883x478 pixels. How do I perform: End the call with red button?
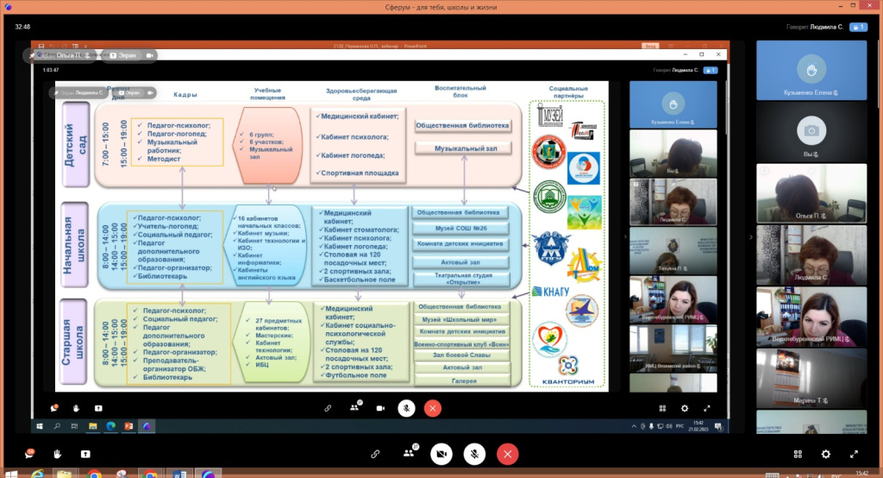point(507,453)
